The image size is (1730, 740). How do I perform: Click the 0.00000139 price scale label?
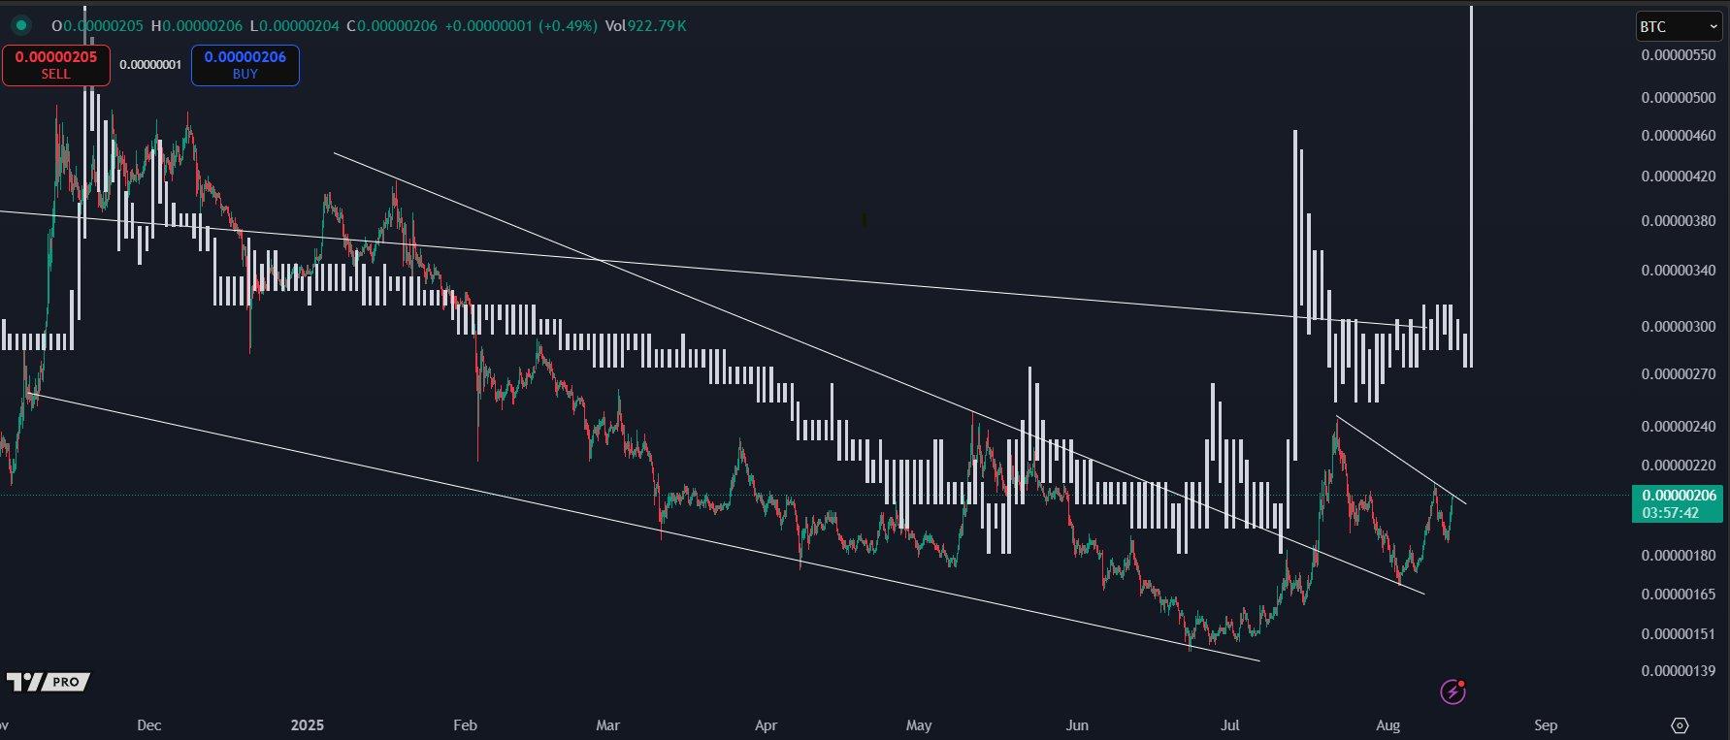click(1679, 671)
